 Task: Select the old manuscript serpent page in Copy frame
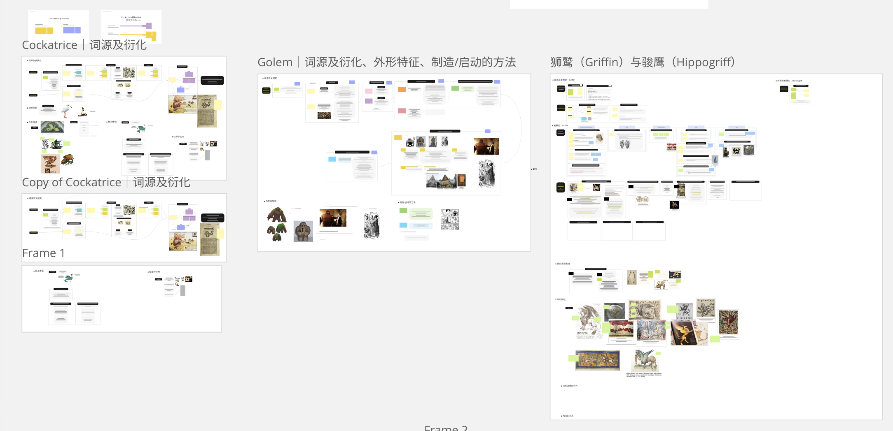[210, 240]
